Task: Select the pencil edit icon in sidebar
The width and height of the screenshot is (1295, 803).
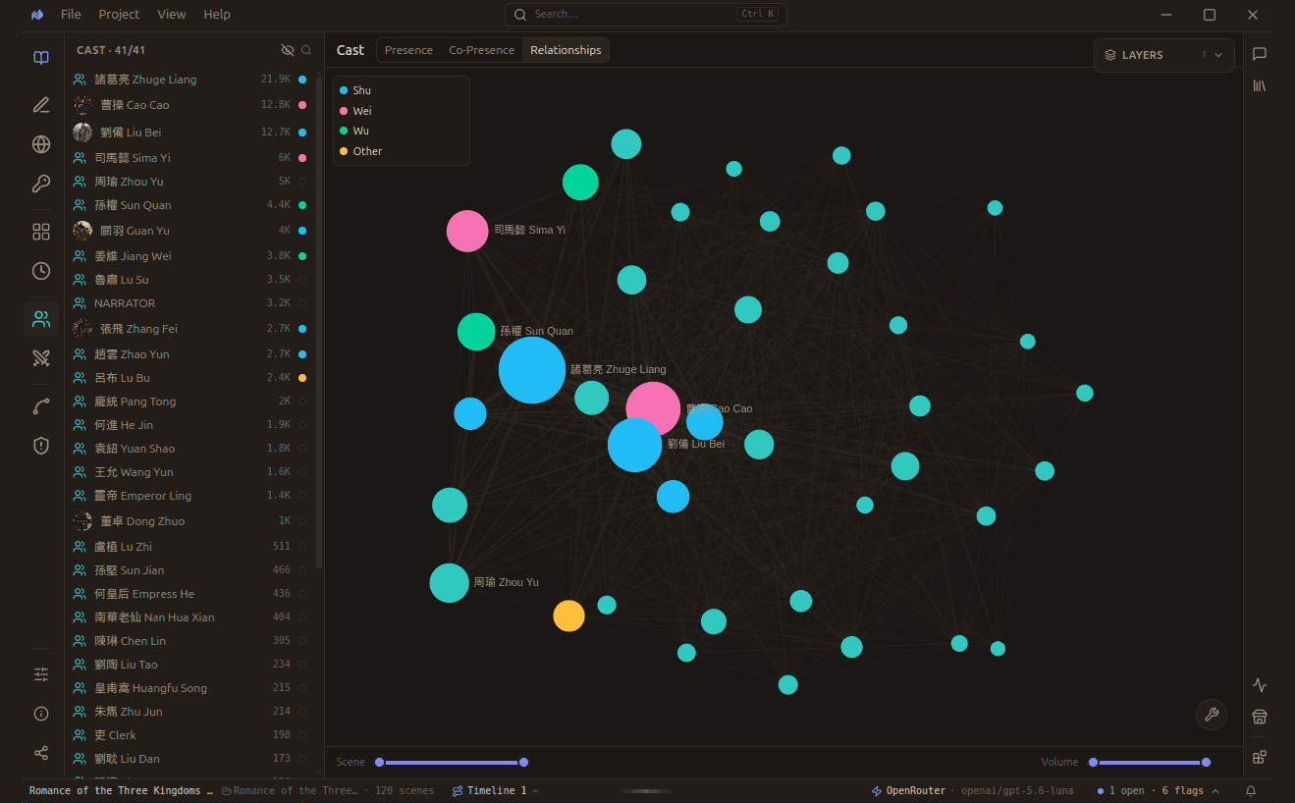Action: pos(41,105)
